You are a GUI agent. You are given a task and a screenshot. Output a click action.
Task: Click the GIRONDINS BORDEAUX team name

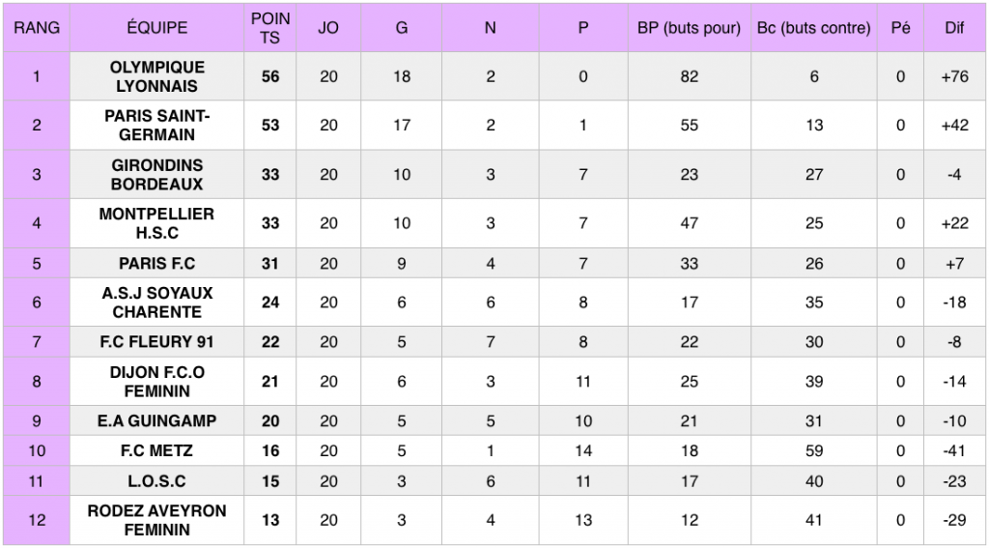pyautogui.click(x=157, y=174)
